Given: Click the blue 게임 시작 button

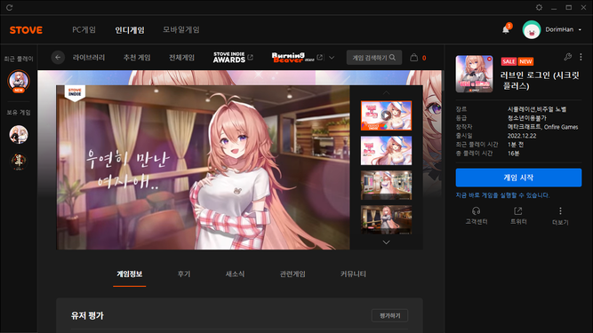Looking at the screenshot, I should point(518,178).
